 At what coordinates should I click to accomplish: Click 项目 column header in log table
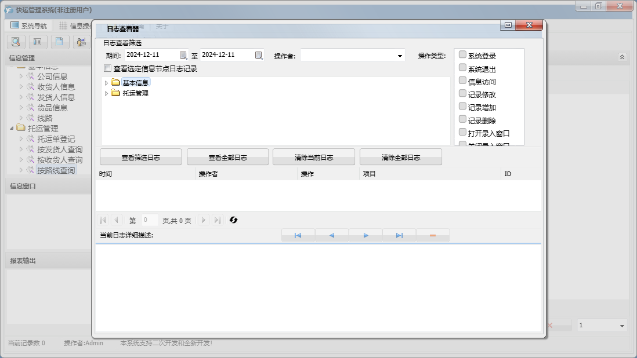tap(430, 174)
